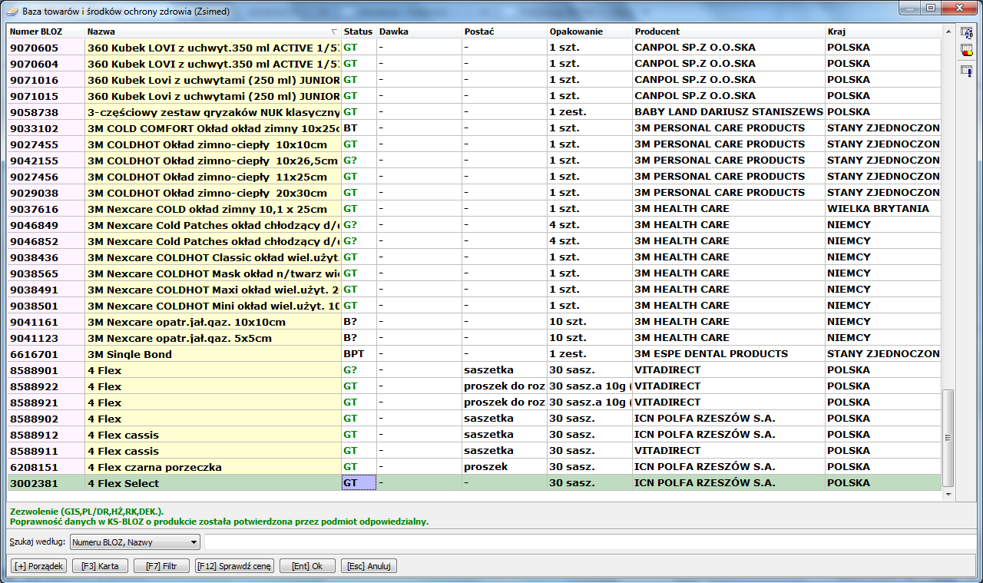Image resolution: width=983 pixels, height=583 pixels.
Task: Select the 3M Single Bond row
Action: [x=474, y=354]
